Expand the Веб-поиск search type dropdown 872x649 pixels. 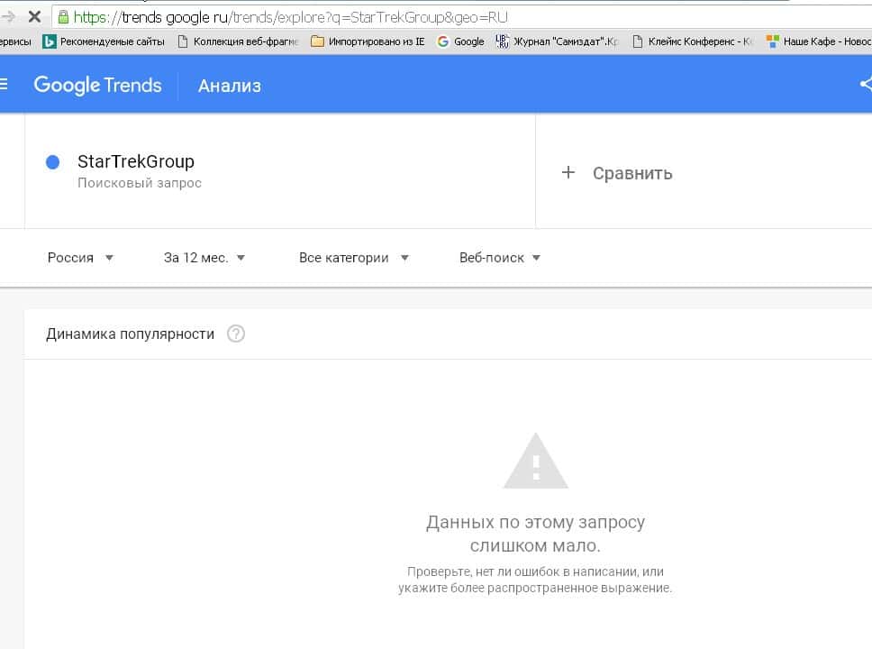tap(500, 258)
